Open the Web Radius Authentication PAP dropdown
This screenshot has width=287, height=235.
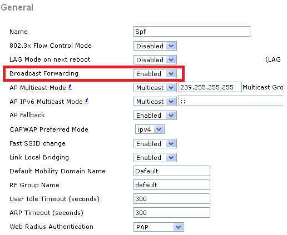pos(159,227)
